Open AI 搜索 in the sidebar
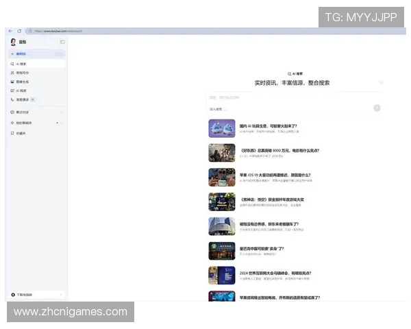Image resolution: width=411 pixels, height=329 pixels. pos(22,63)
